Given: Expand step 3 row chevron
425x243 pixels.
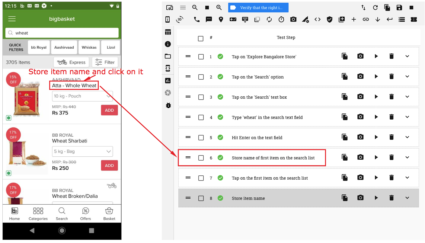Looking at the screenshot, I should click(x=407, y=97).
